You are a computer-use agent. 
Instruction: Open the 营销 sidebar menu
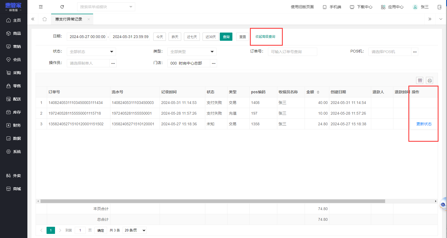(14, 47)
